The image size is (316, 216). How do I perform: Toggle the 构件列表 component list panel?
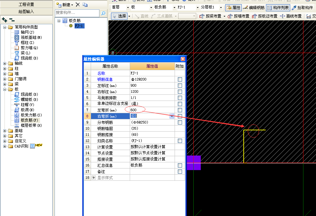click(278, 7)
